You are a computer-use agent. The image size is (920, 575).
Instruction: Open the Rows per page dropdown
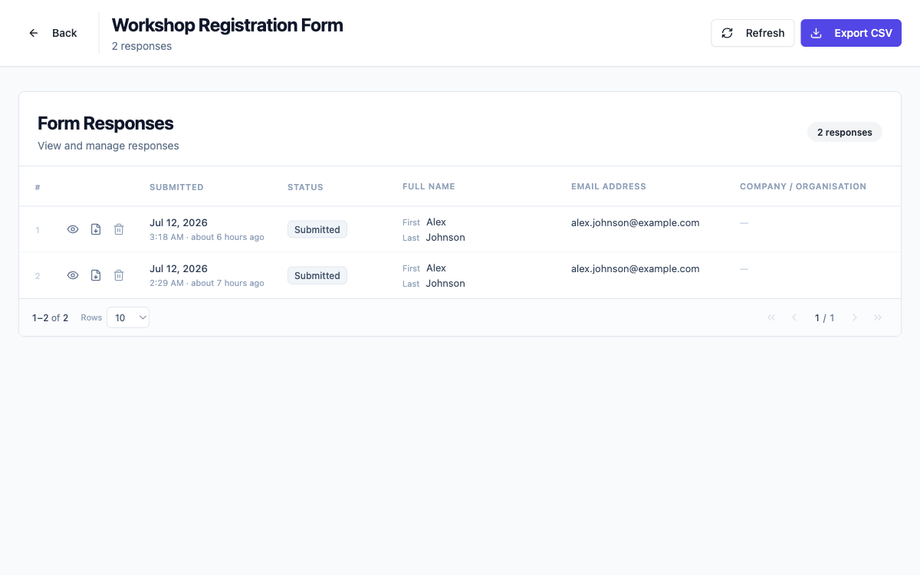(x=128, y=317)
